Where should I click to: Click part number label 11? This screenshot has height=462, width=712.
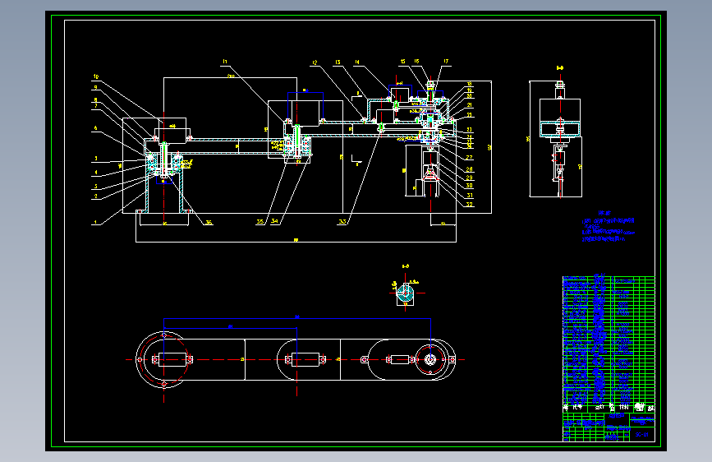[x=225, y=62]
